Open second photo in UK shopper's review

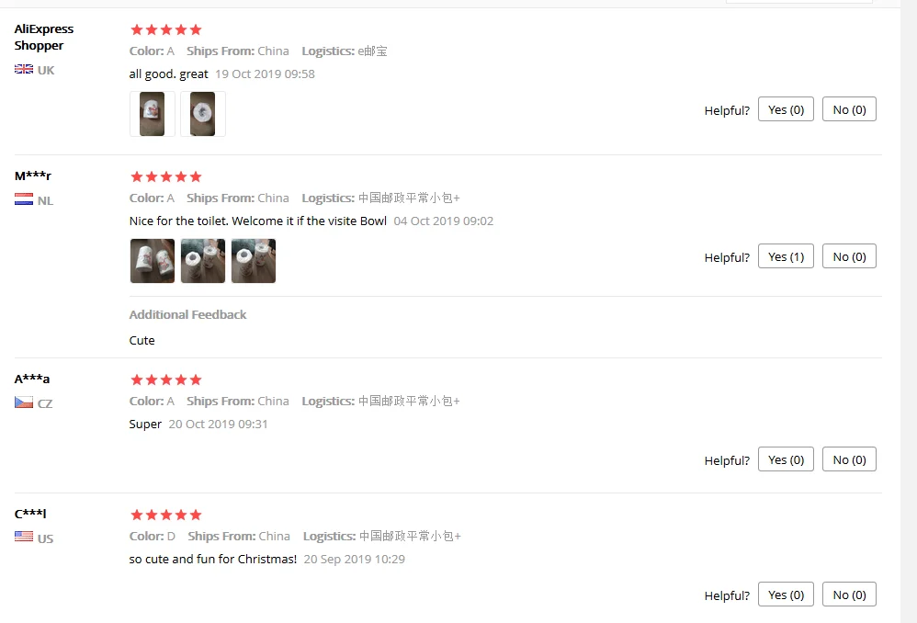tap(203, 114)
